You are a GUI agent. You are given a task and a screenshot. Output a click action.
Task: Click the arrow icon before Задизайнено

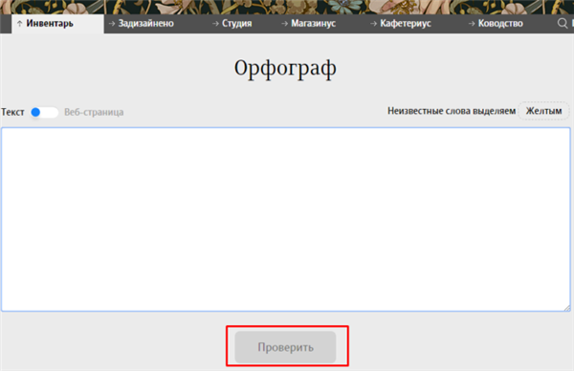pyautogui.click(x=112, y=23)
